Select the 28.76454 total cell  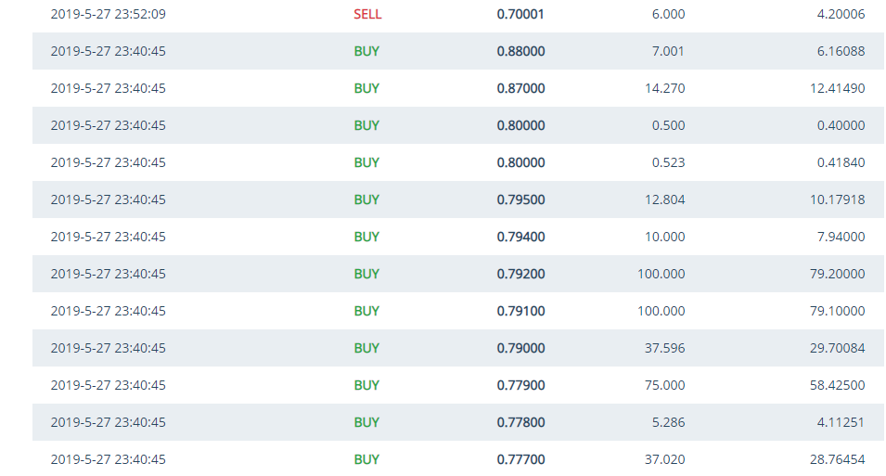[837, 460]
